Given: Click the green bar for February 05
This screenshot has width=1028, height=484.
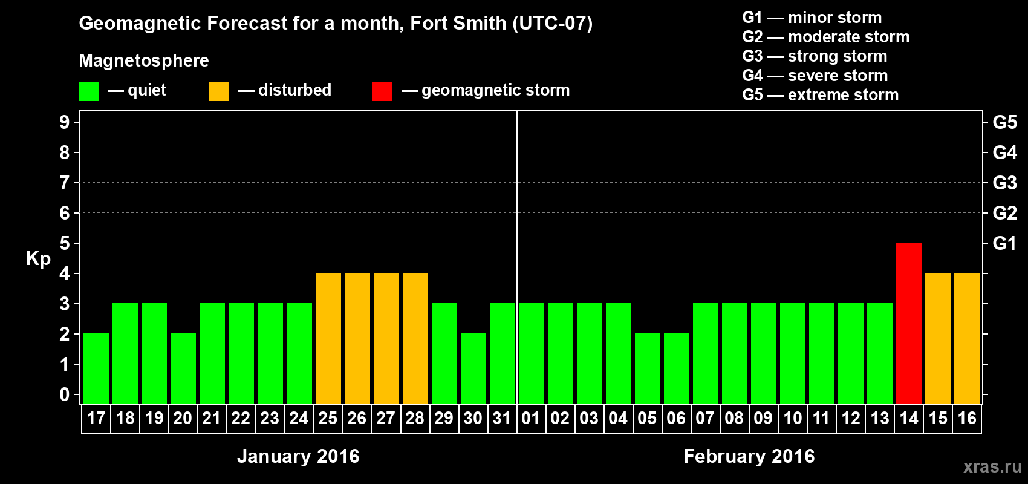Looking at the screenshot, I should [x=648, y=368].
